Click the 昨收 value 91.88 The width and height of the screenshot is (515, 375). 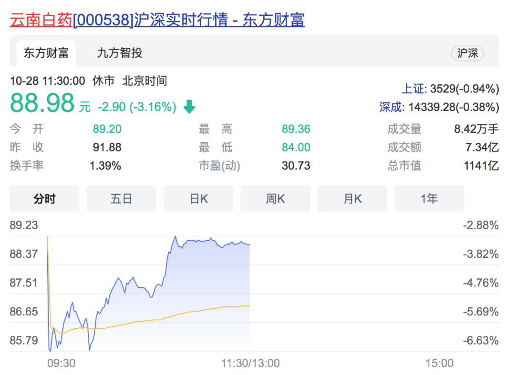pos(107,147)
